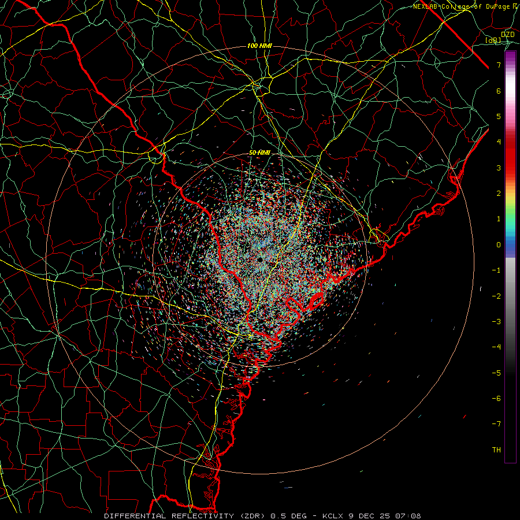The height and width of the screenshot is (520, 520).
Task: Click scale value -7 on the legend
Action: point(496,424)
